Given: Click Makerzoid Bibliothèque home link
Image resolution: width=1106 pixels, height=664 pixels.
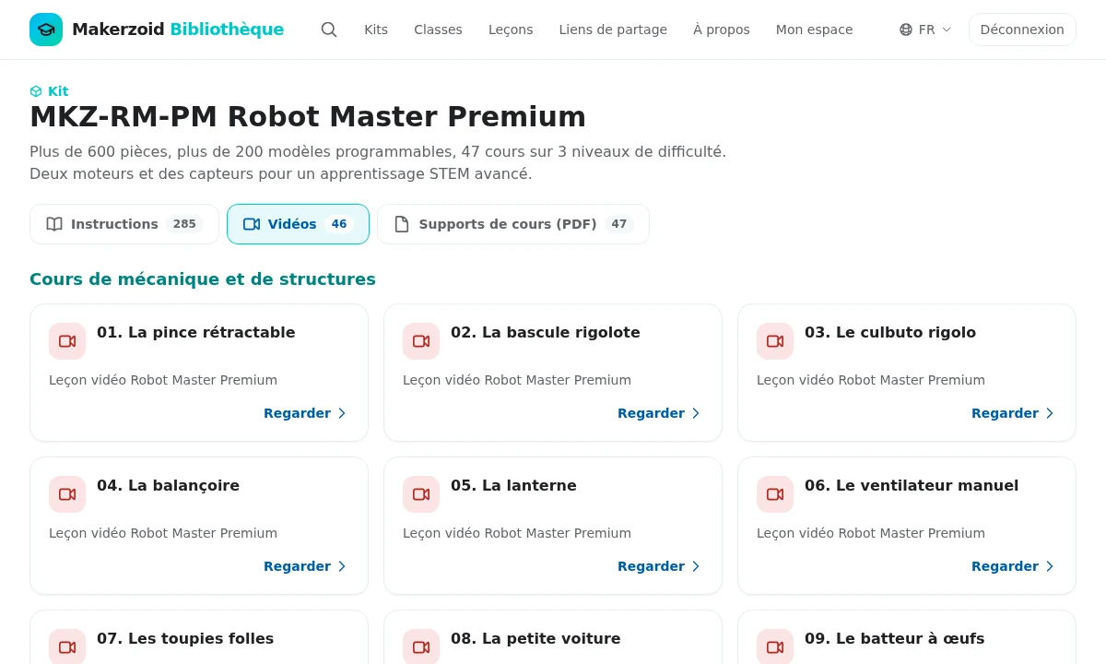Looking at the screenshot, I should coord(157,30).
